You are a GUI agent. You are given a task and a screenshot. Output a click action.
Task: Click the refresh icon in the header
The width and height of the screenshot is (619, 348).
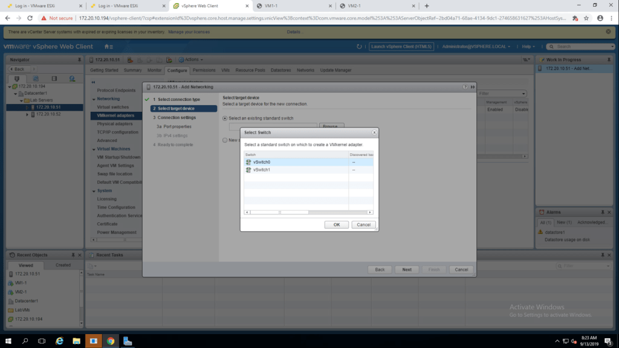[x=360, y=47]
